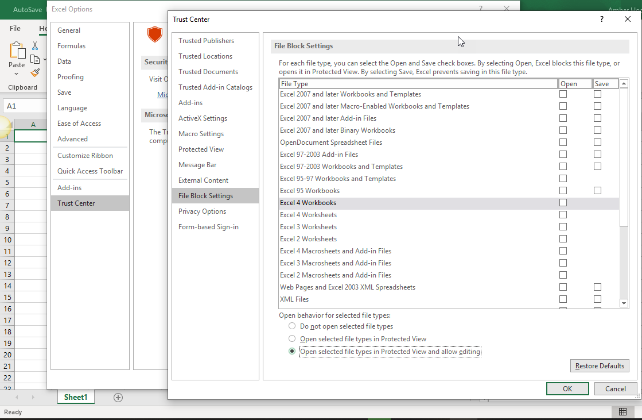Open ActiveX Settings section
This screenshot has height=420, width=642.
215,118
